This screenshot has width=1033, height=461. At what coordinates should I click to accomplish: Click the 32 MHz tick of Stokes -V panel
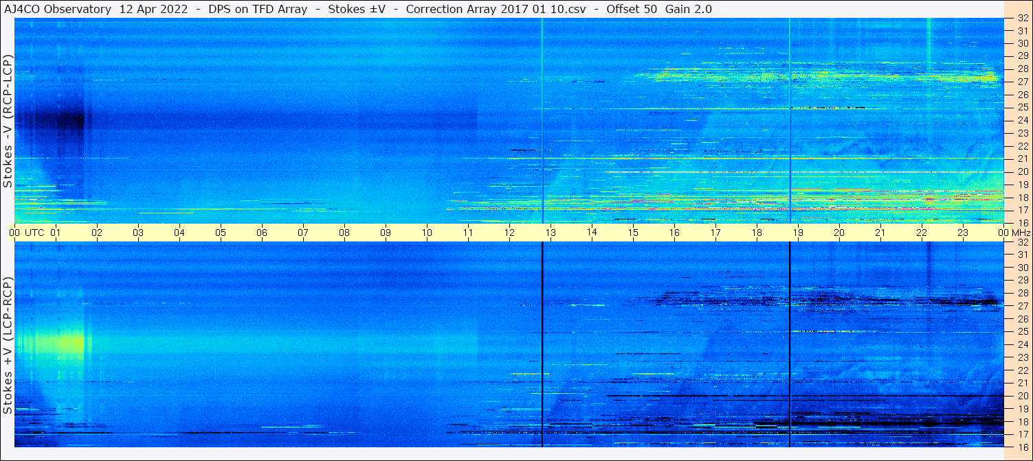click(x=1022, y=19)
